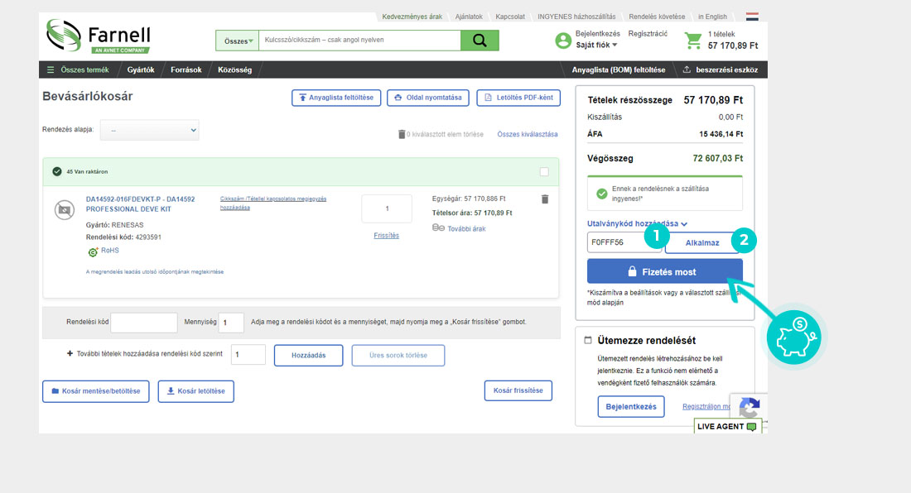The image size is (911, 493).
Task: Click the user account avatar icon
Action: [563, 40]
